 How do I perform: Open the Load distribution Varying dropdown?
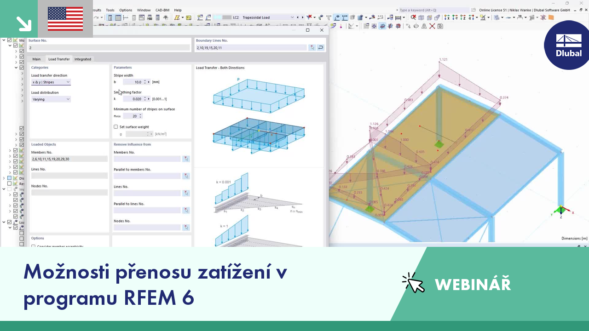click(51, 99)
